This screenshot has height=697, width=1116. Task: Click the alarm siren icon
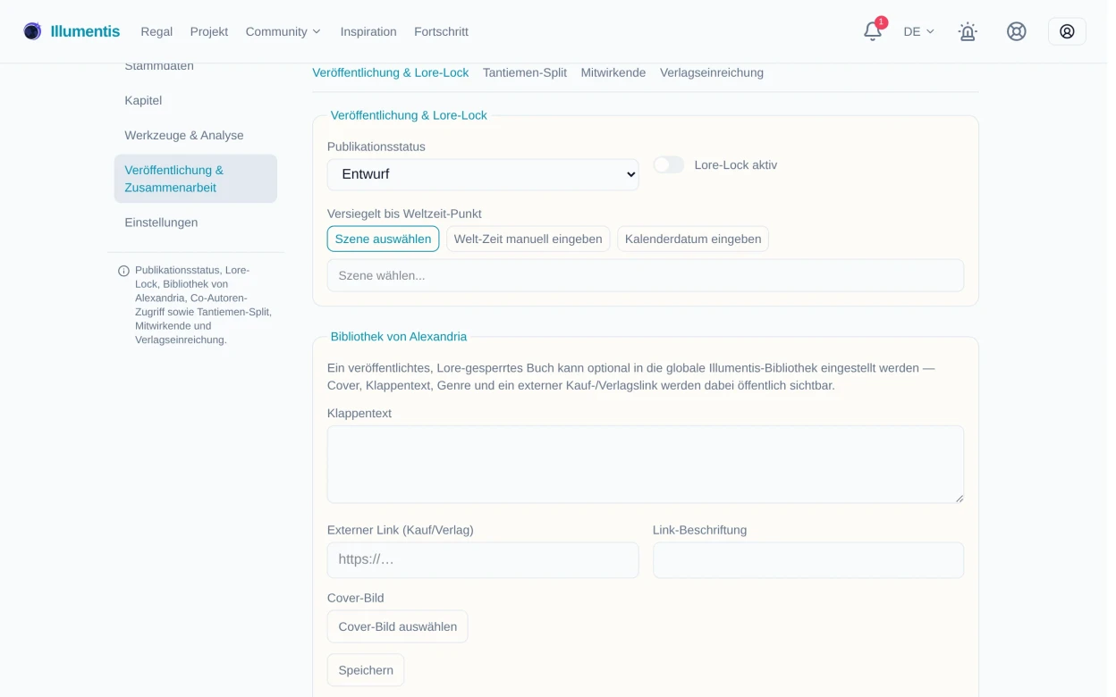(968, 31)
